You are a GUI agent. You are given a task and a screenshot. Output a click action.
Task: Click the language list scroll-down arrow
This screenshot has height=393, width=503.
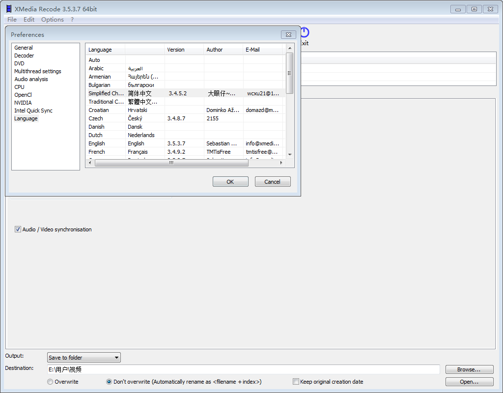coord(290,154)
